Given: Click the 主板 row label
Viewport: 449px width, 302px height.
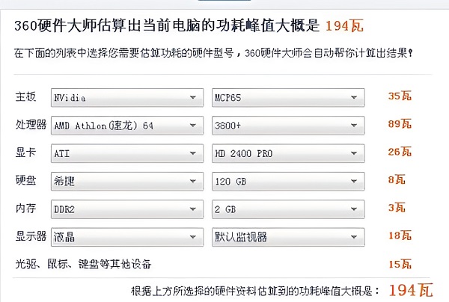Looking at the screenshot, I should pyautogui.click(x=25, y=96).
